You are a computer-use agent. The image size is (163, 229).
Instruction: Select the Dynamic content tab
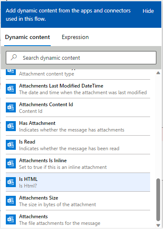point(27,37)
